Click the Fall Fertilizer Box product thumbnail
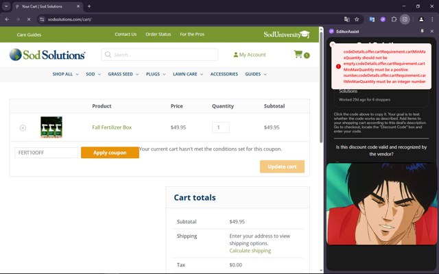This screenshot has width=439, height=274. pyautogui.click(x=51, y=127)
